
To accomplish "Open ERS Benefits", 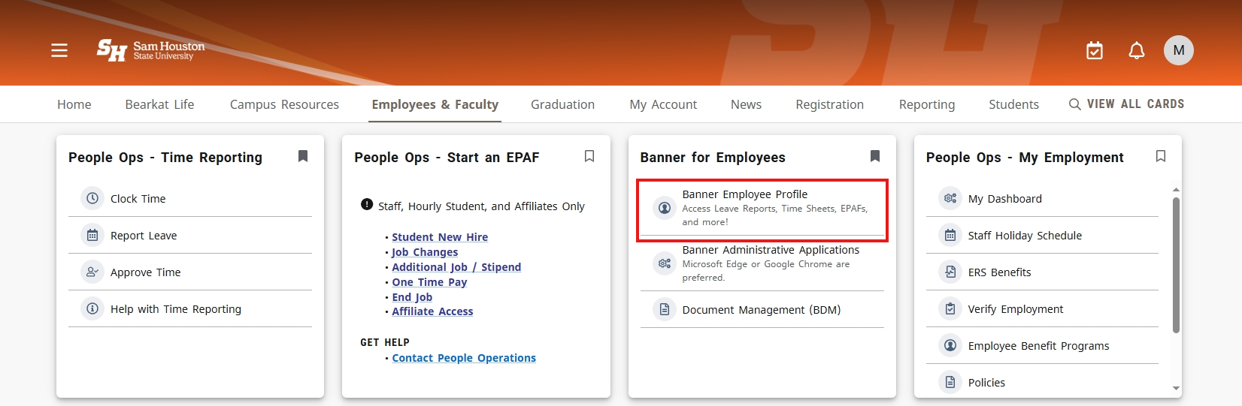I will (1042, 272).
